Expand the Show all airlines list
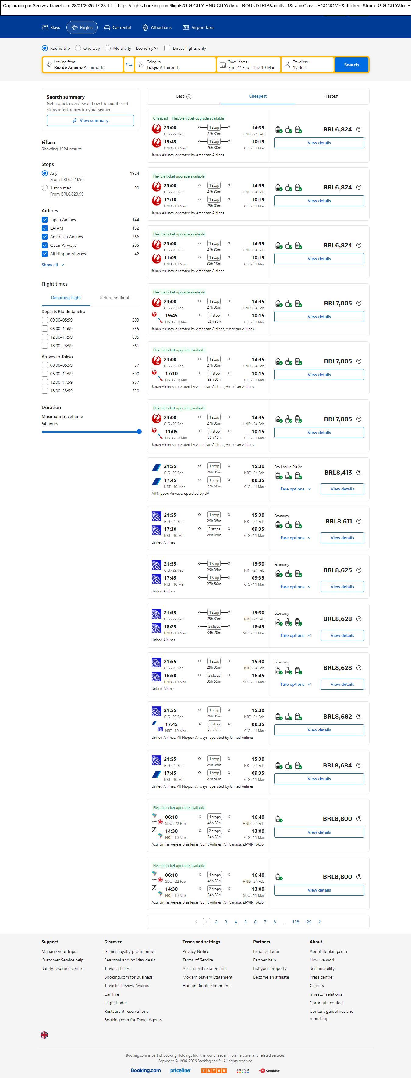This screenshot has width=411, height=1078. coord(53,265)
